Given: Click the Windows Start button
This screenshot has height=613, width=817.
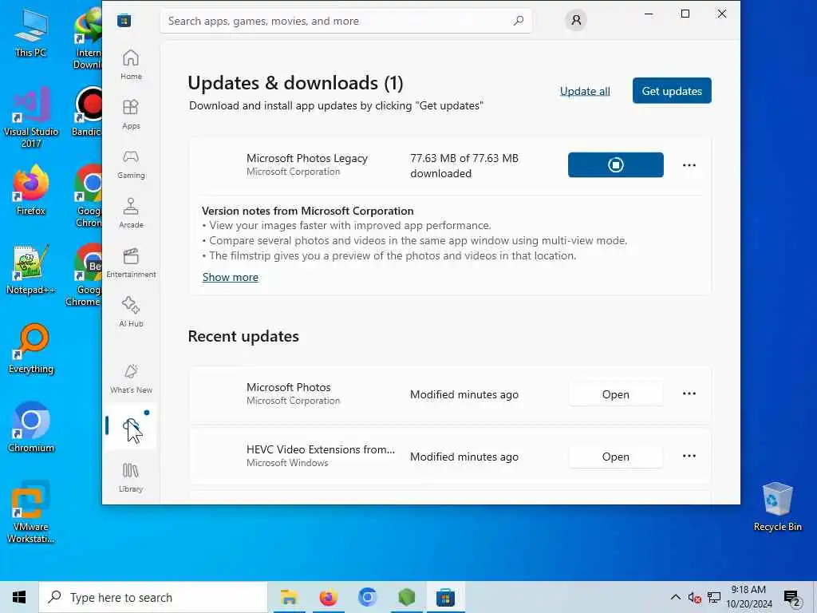Looking at the screenshot, I should point(19,597).
